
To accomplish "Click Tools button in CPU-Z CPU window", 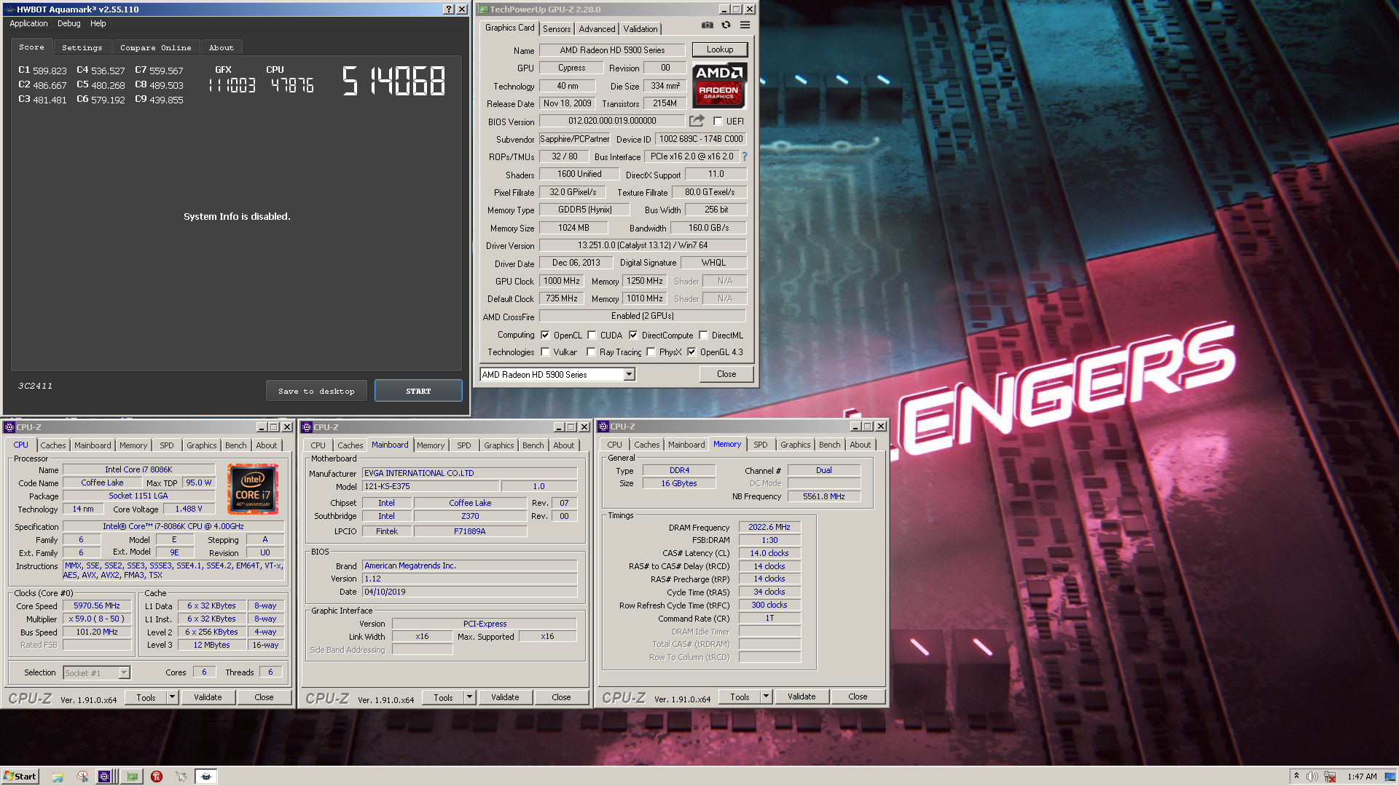I will pos(146,697).
